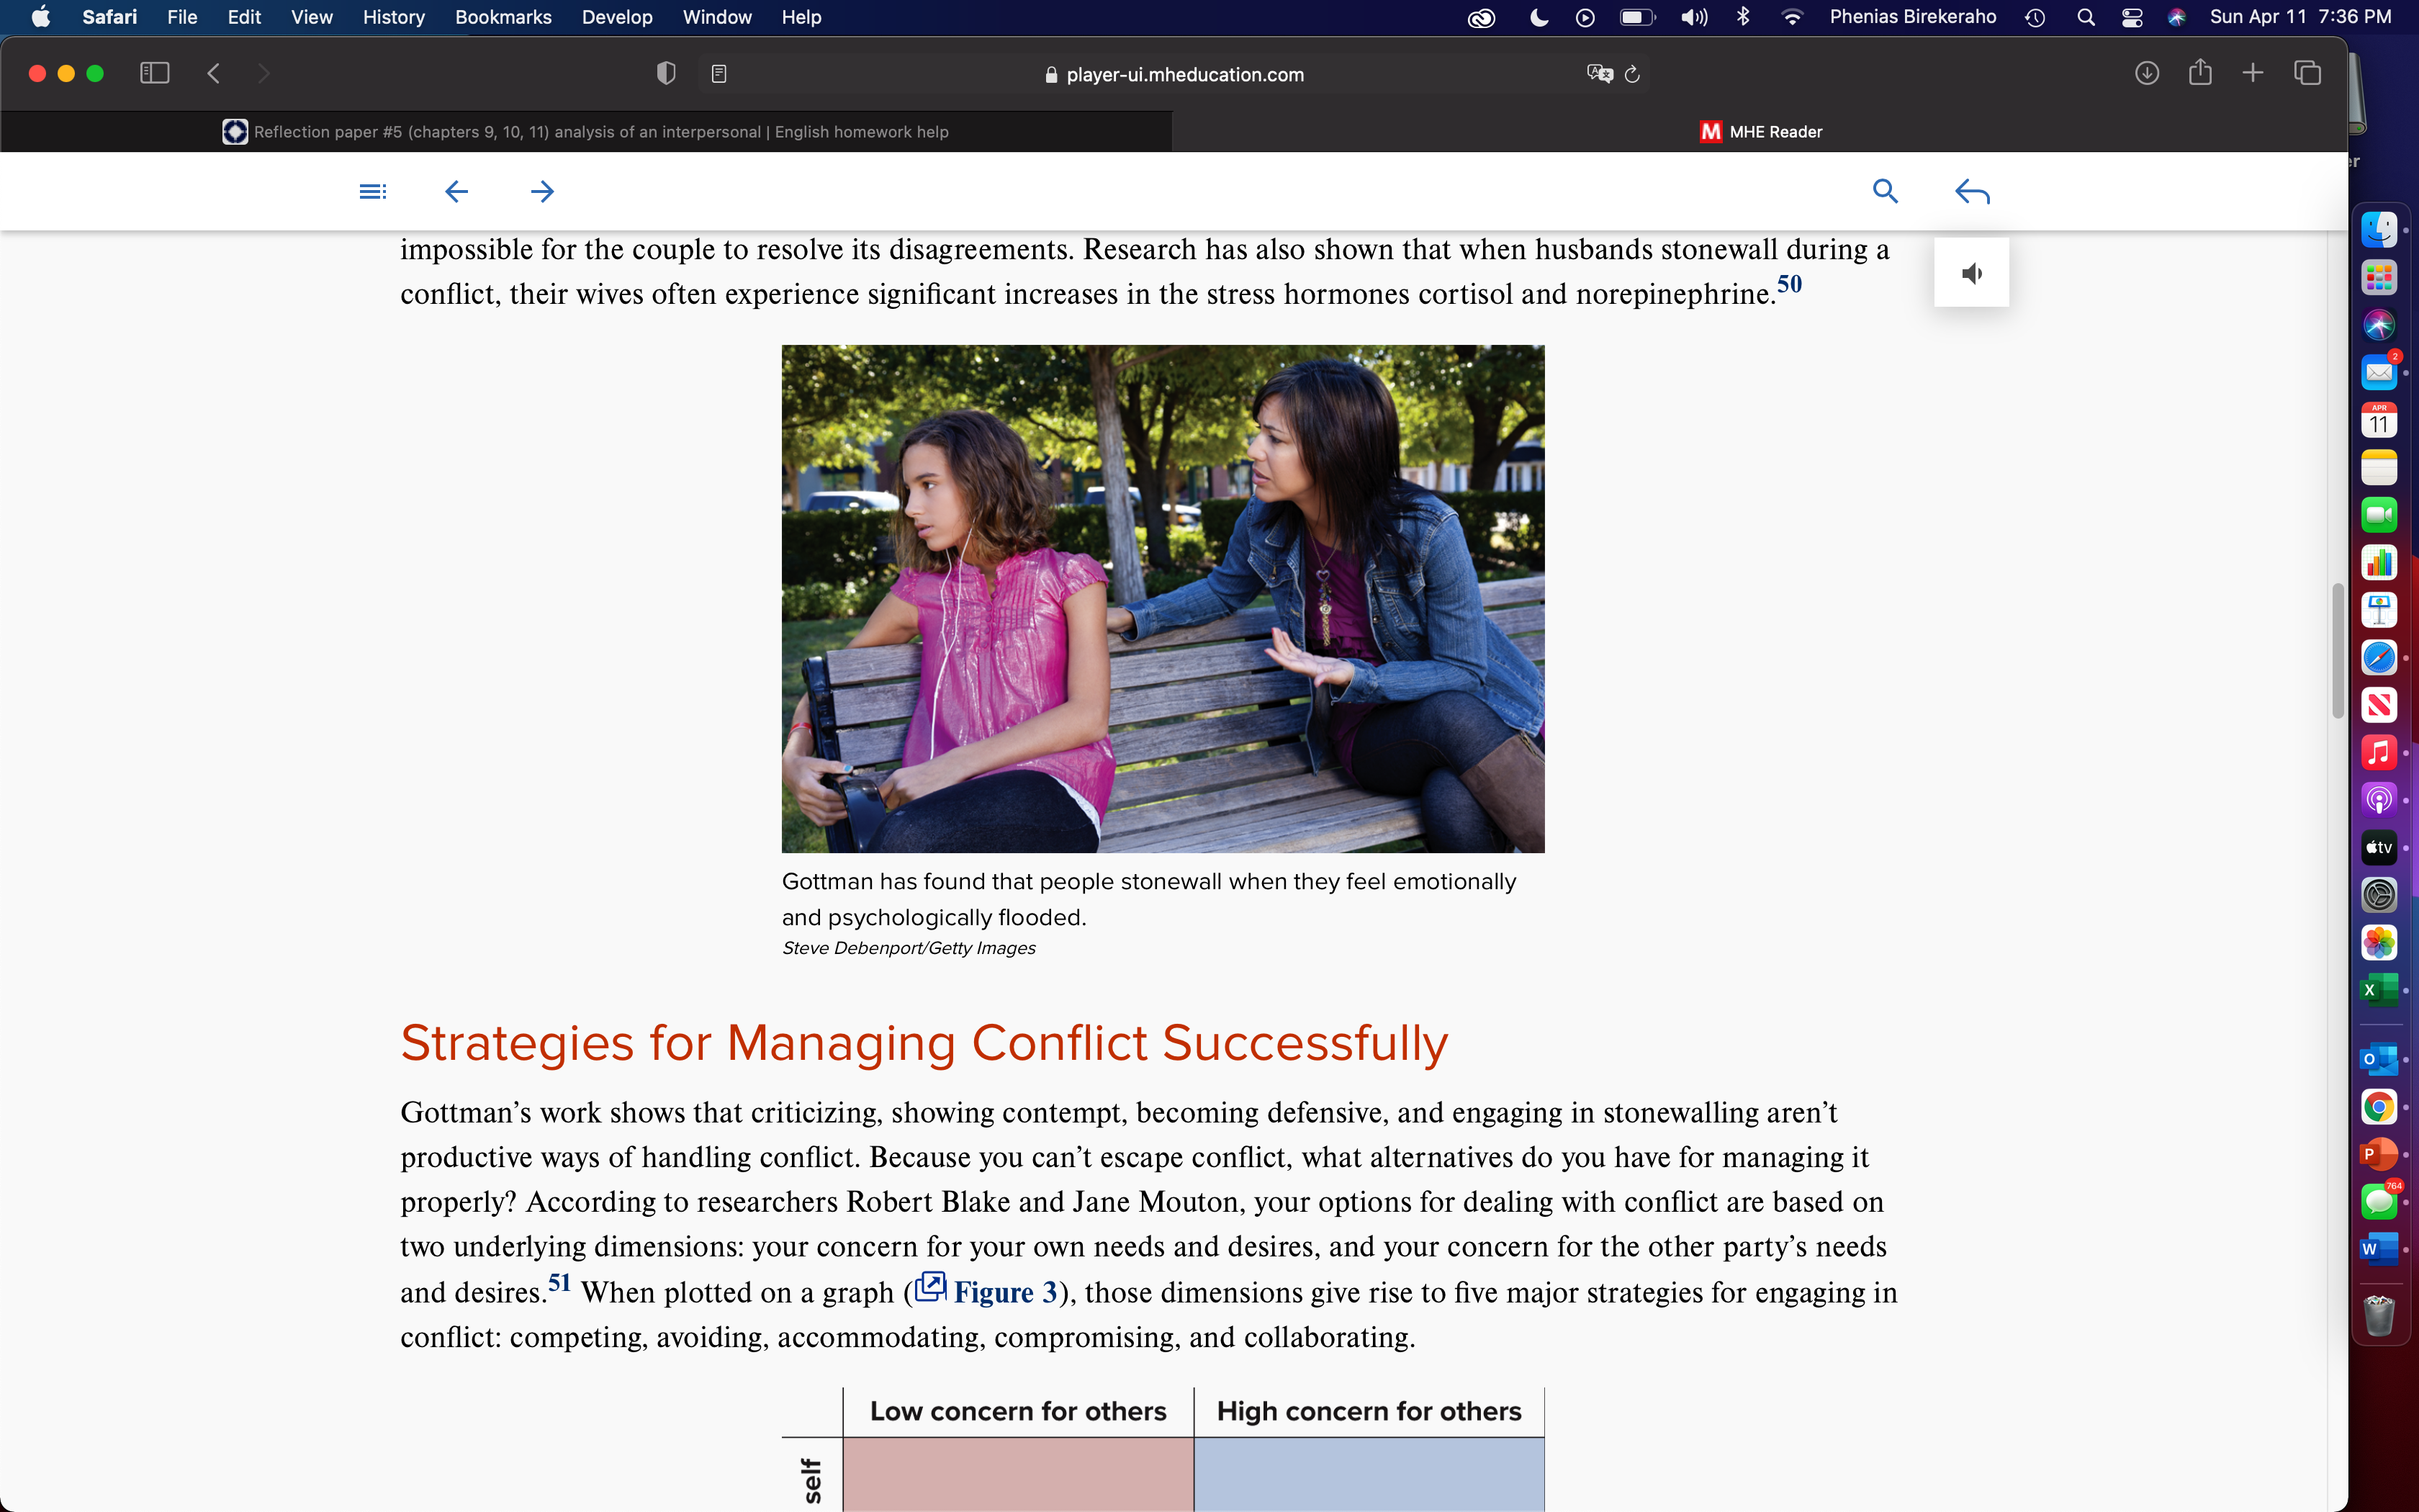Open footnote 50 reference
2419x1512 pixels.
(x=1789, y=284)
